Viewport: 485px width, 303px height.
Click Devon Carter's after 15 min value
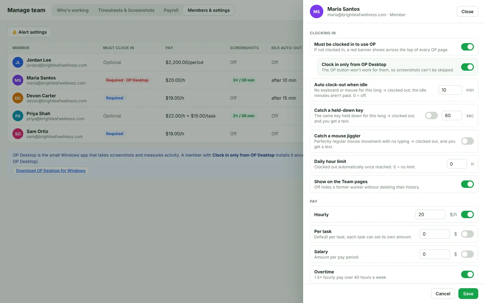pyautogui.click(x=284, y=98)
